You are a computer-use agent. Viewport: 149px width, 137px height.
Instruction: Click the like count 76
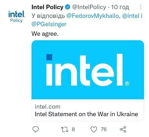point(103,129)
